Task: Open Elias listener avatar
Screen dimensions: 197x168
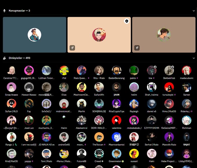Action: pos(64,87)
